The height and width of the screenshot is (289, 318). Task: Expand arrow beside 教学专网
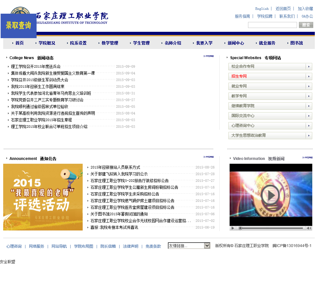point(309,96)
